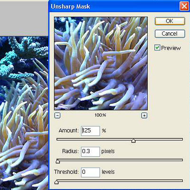Click the 100% zoom level label
This screenshot has width=190, height=190.
(x=100, y=115)
